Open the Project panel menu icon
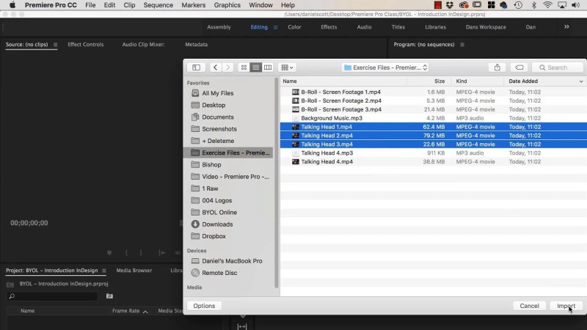This screenshot has height=330, width=587. (x=104, y=271)
